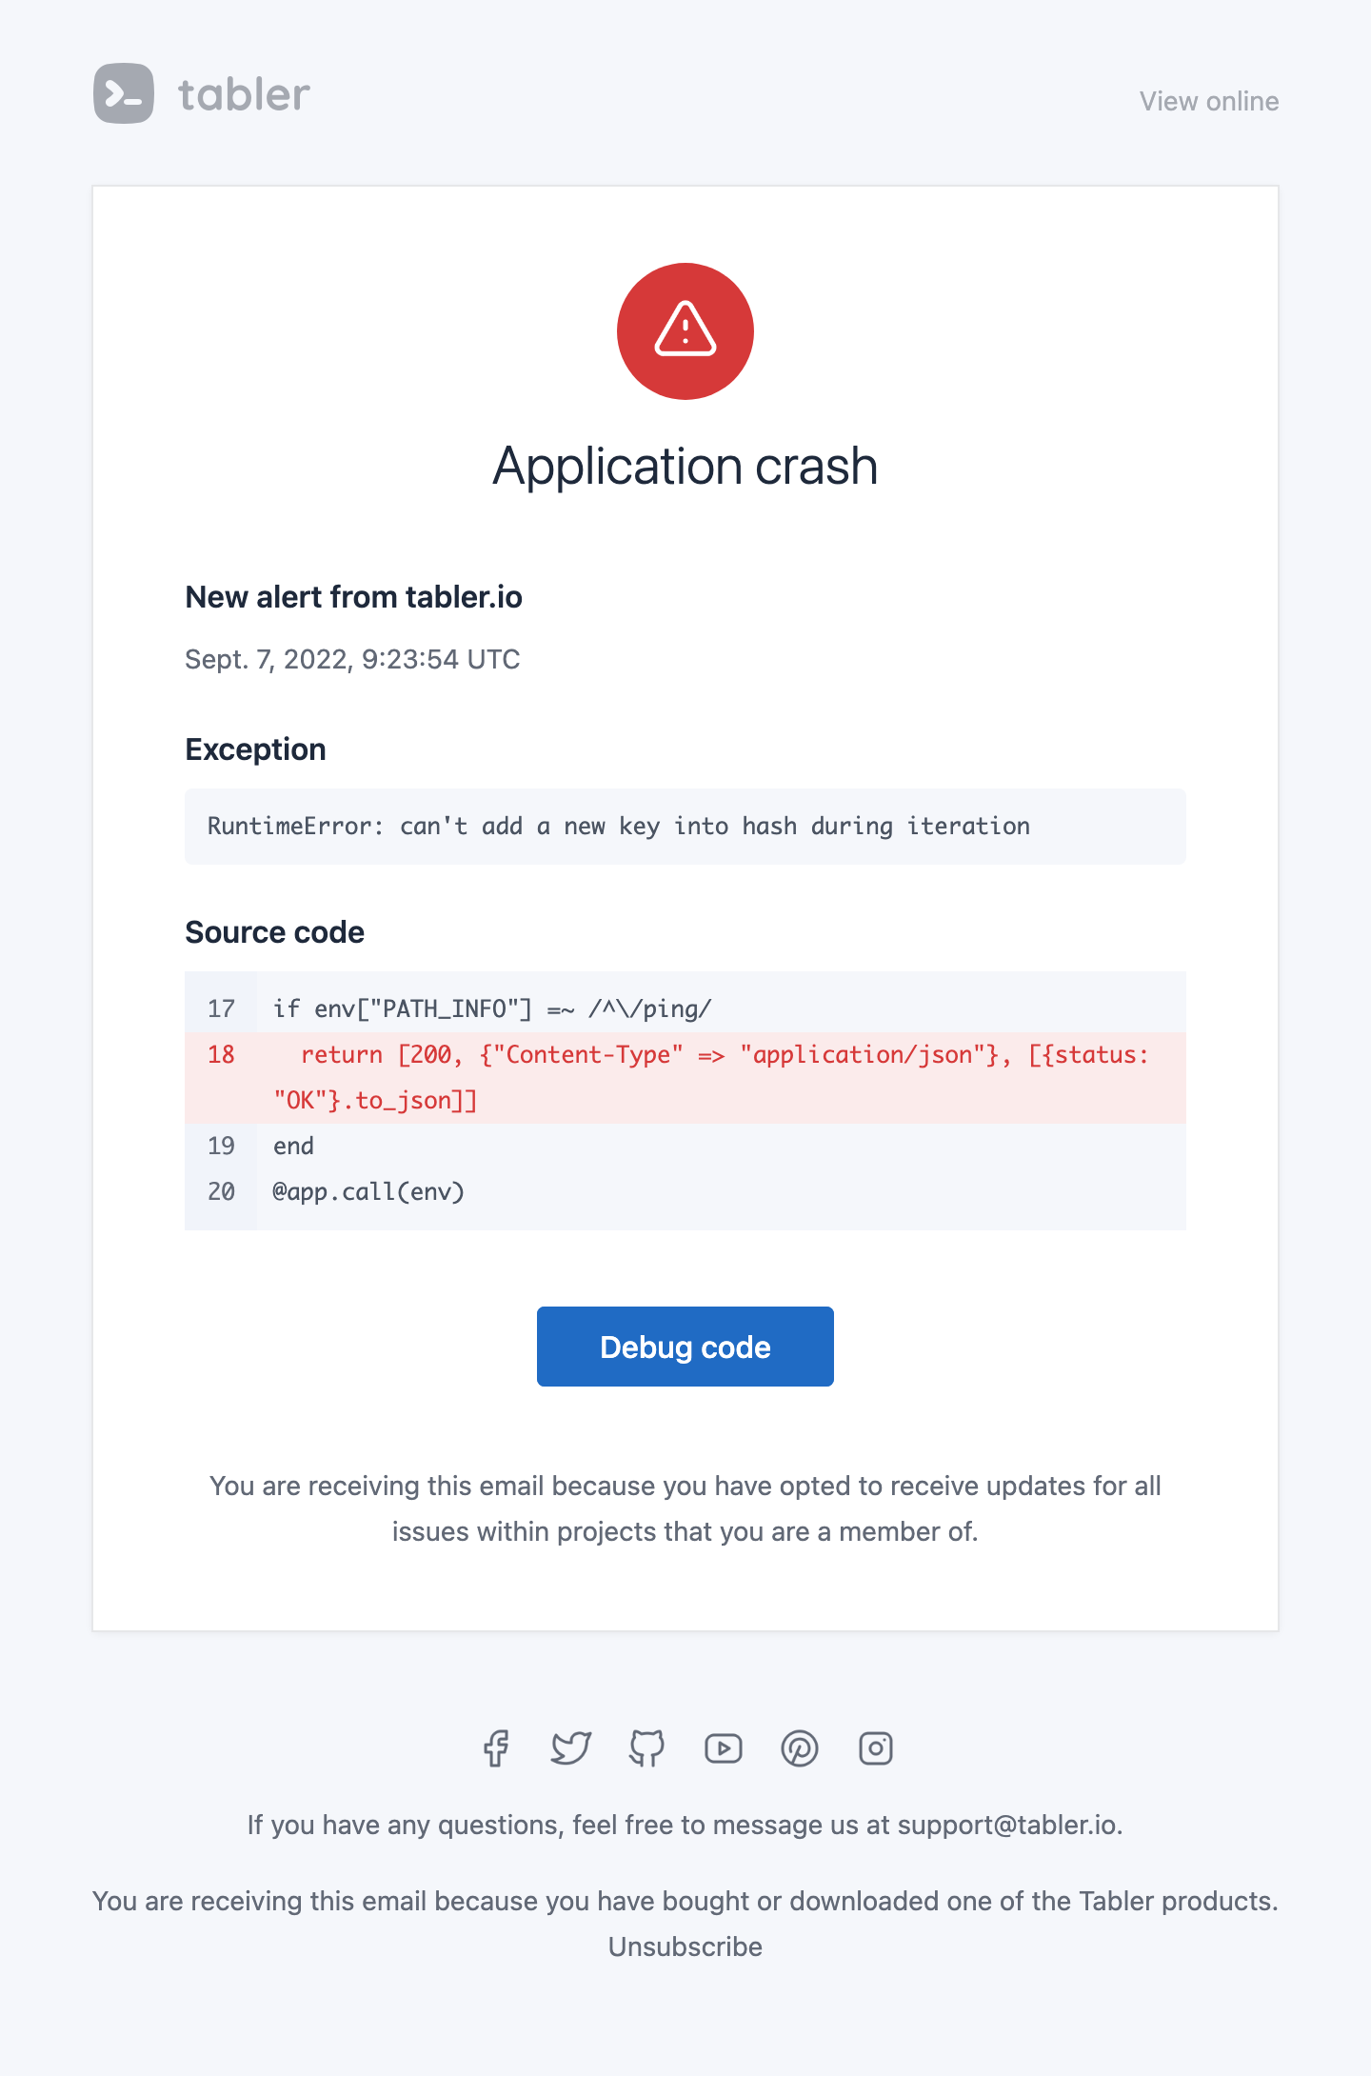Image resolution: width=1371 pixels, height=2076 pixels.
Task: Select the RuntimeError exception message box
Action: pyautogui.click(x=685, y=827)
